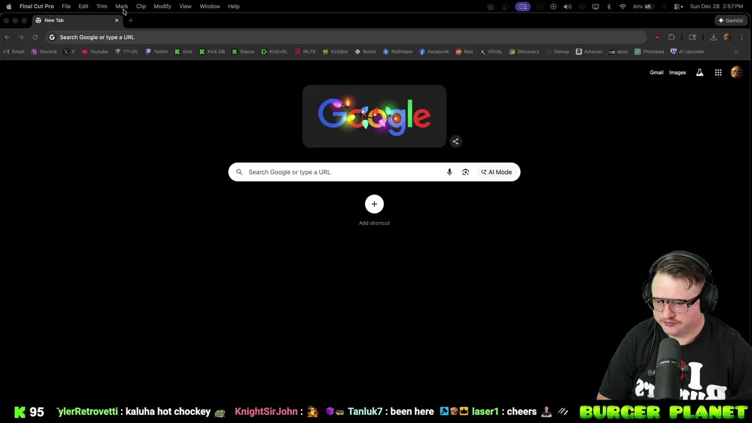The width and height of the screenshot is (752, 423).
Task: Open the Kick>DL bookmark
Action: [x=274, y=52]
